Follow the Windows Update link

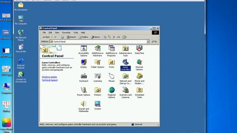[49, 77]
